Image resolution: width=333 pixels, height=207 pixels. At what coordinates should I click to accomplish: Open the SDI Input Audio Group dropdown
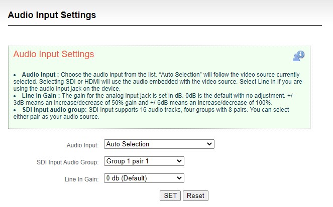coord(144,161)
